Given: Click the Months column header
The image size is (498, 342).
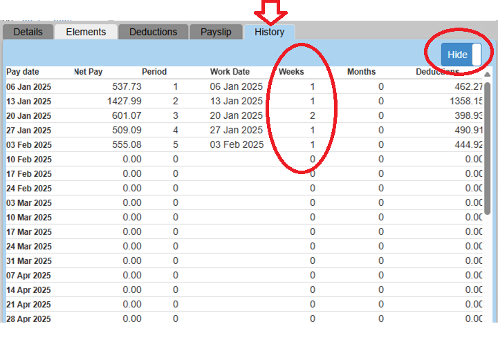Looking at the screenshot, I should (361, 72).
